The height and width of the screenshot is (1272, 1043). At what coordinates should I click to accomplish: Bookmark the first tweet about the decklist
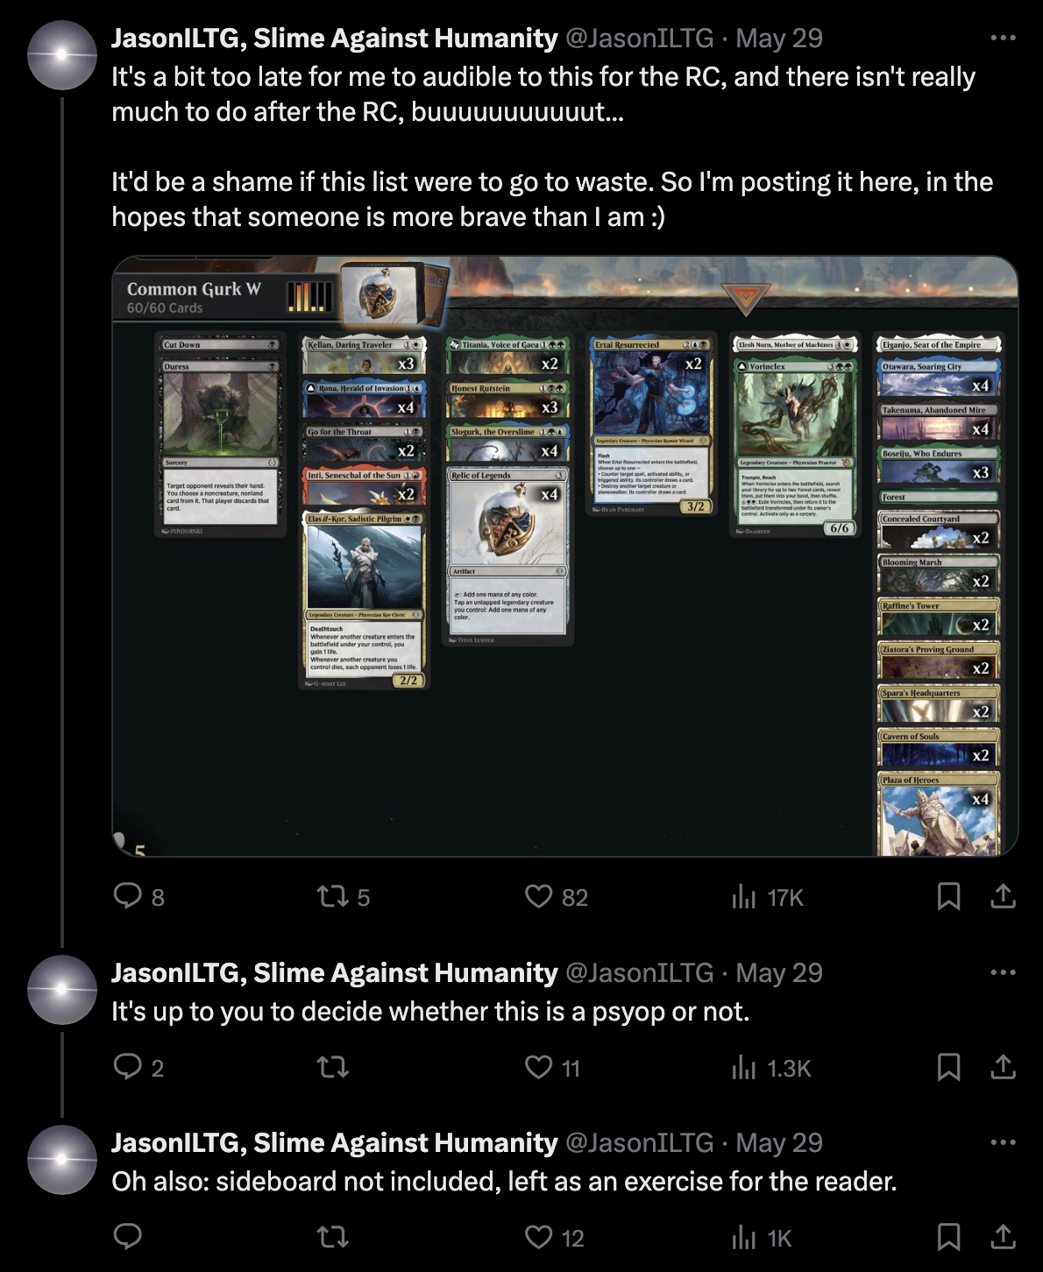point(948,896)
